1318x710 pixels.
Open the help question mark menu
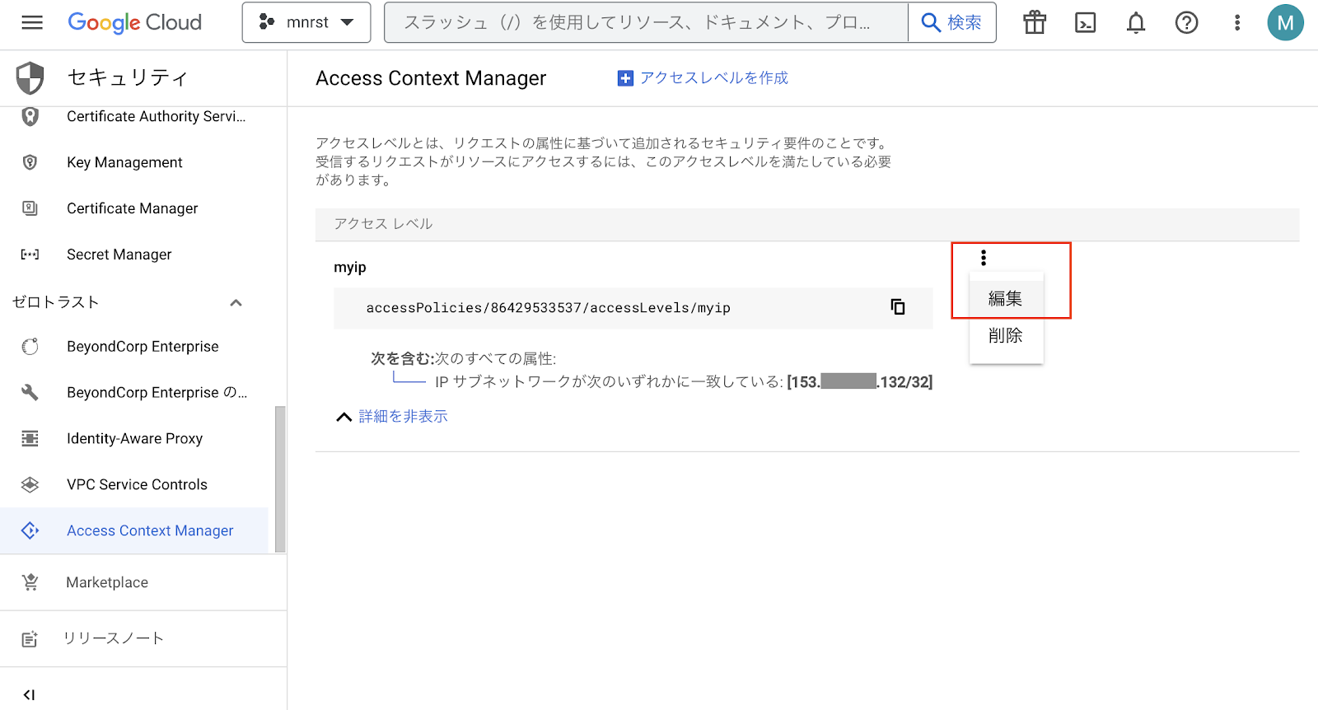pos(1186,22)
